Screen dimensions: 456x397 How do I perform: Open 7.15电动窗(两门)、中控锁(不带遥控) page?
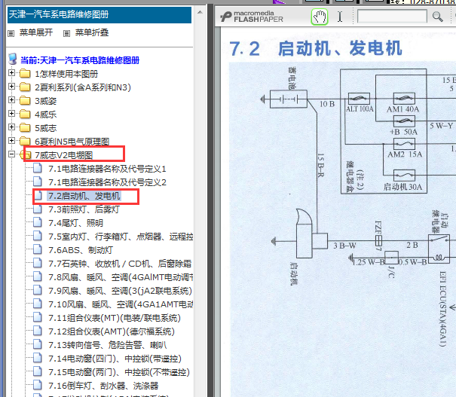119,372
